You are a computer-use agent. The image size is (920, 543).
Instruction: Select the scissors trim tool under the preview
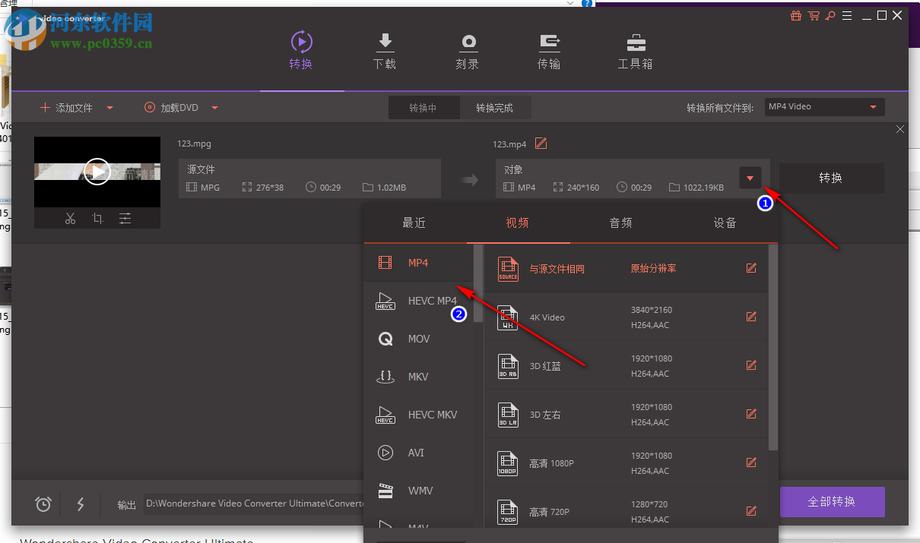click(70, 218)
